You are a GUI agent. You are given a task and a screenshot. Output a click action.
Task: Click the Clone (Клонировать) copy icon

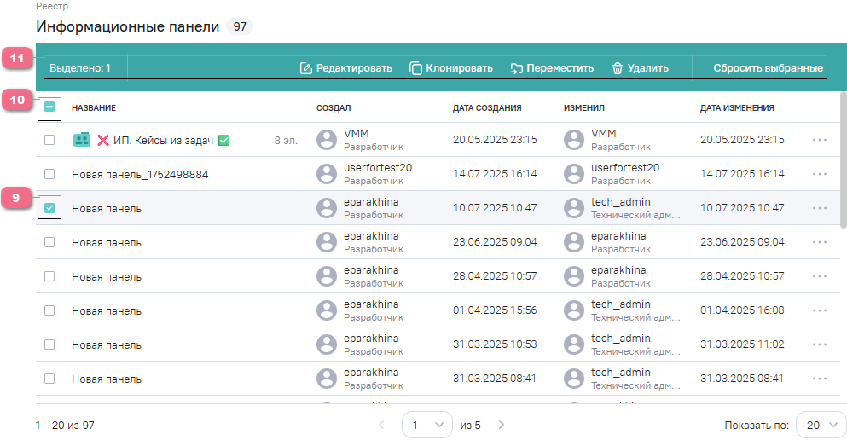416,68
